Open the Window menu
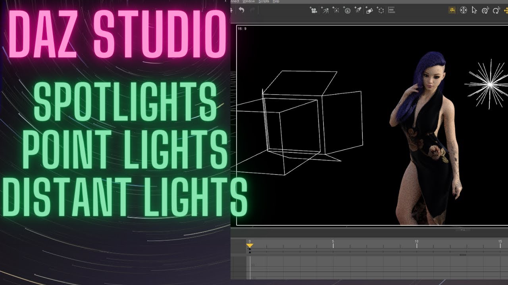 [248, 1]
